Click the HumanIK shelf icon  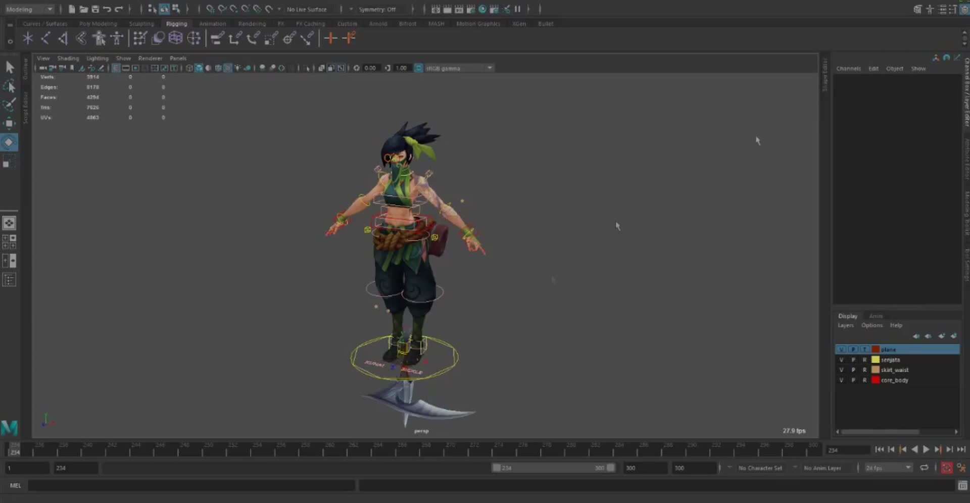[x=117, y=38]
